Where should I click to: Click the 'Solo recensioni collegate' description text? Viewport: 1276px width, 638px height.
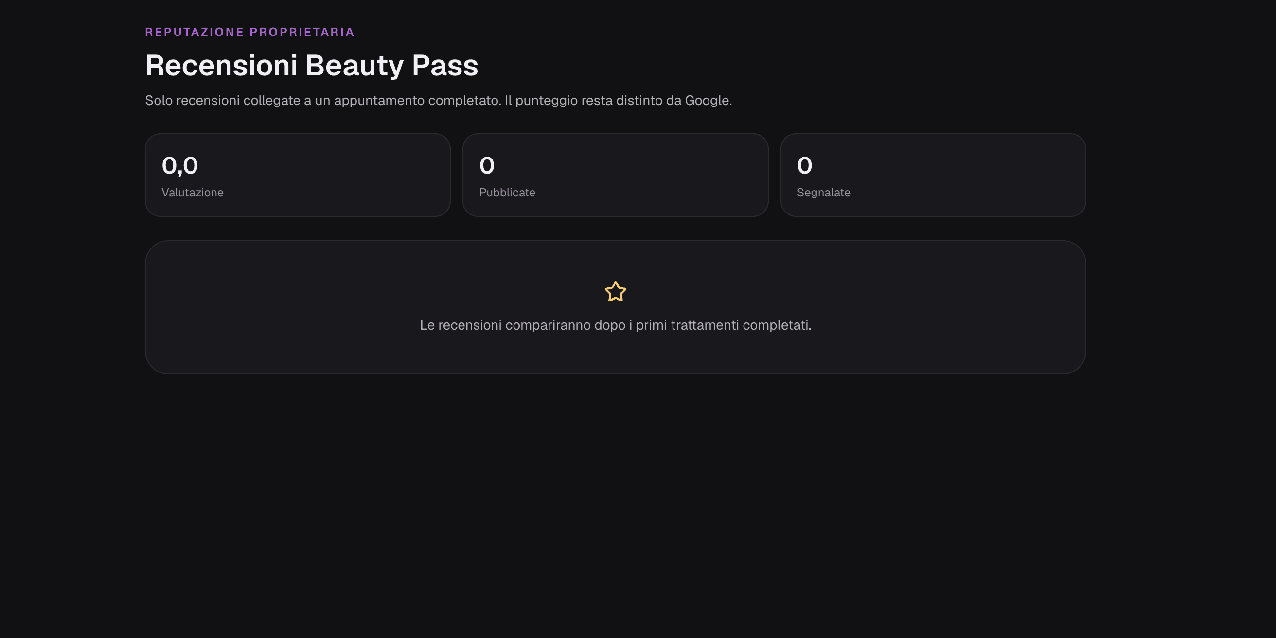pos(438,101)
